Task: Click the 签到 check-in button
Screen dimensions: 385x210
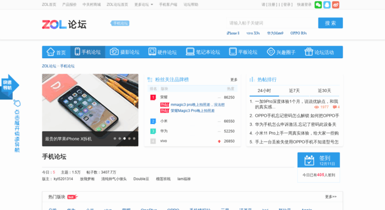Action: click(x=319, y=160)
